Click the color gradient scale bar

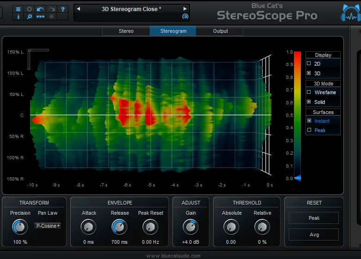pyautogui.click(x=297, y=115)
